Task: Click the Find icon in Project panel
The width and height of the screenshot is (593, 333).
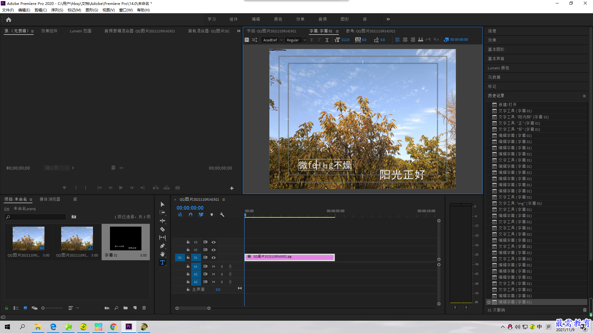Action: [x=116, y=308]
